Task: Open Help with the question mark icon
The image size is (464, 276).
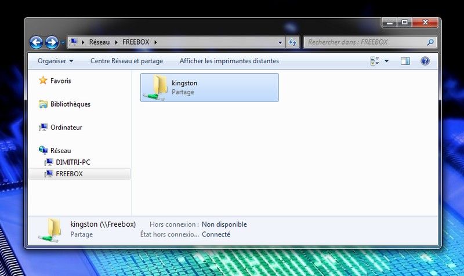Action: [x=425, y=61]
